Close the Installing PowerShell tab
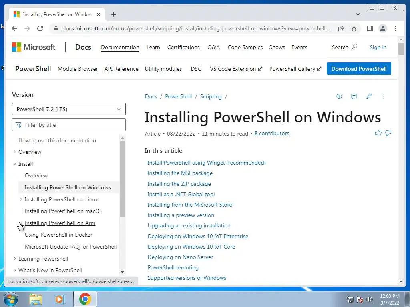Screen dimensions: 410x307 click(x=98, y=14)
